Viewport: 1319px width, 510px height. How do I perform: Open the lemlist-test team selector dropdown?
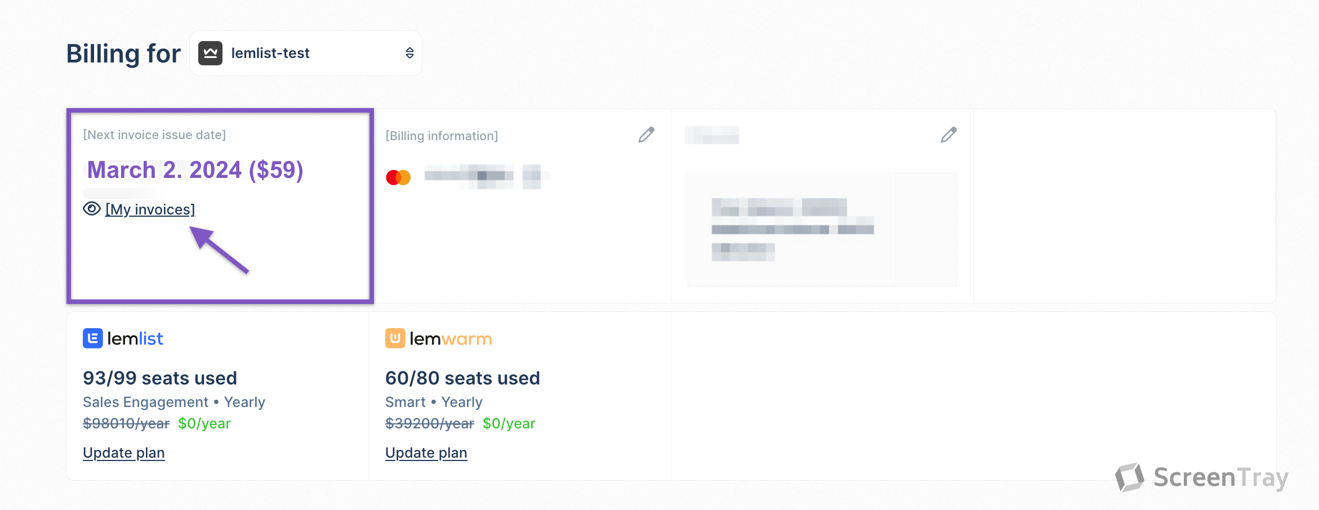[305, 53]
